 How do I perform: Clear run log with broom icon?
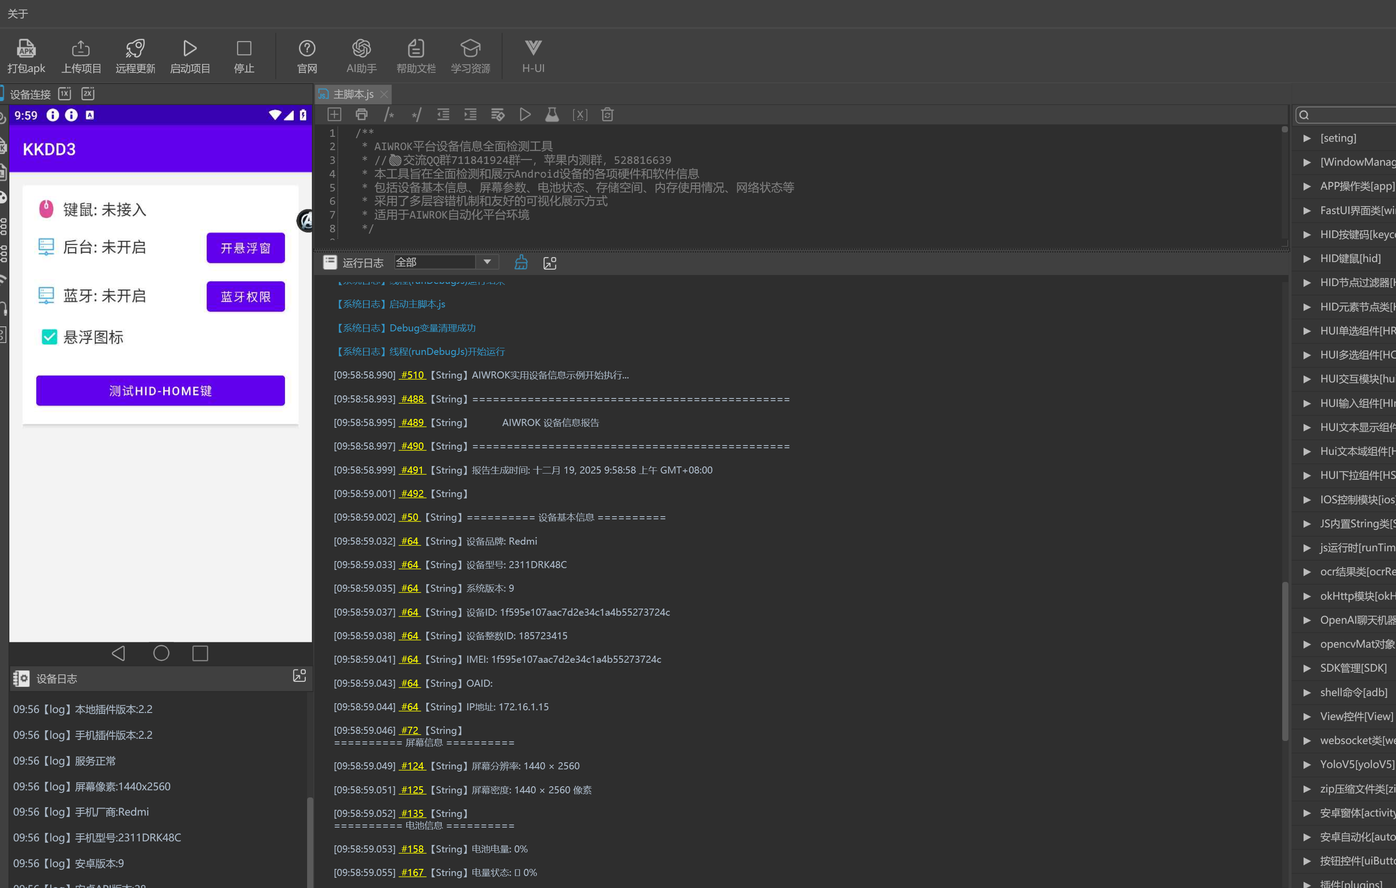click(521, 263)
